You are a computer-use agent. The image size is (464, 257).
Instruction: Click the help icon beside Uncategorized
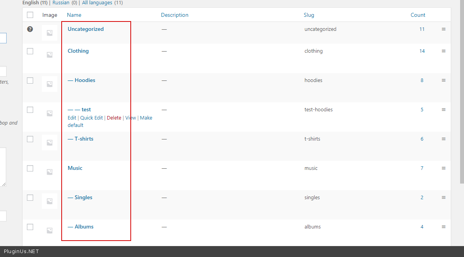tap(30, 29)
